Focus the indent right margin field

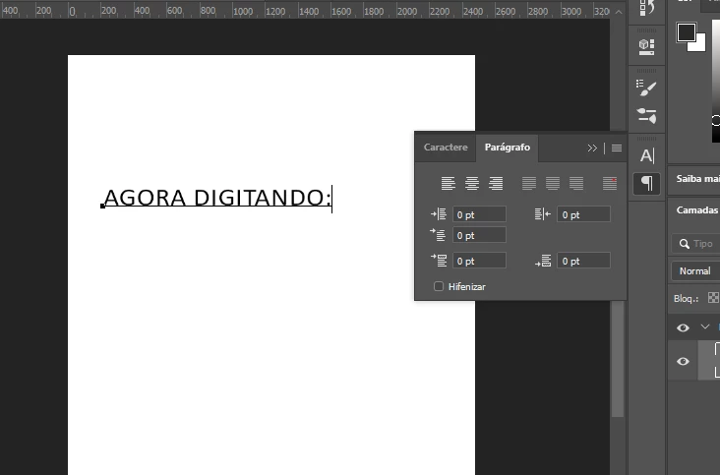coord(583,214)
